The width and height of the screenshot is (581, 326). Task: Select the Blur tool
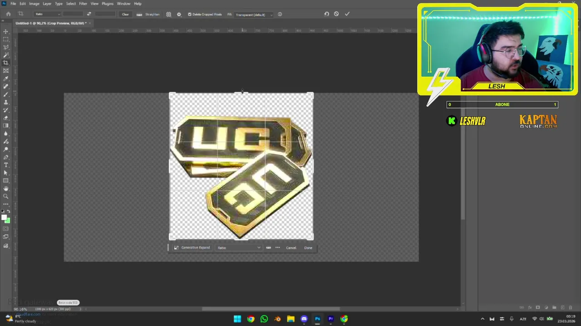(x=6, y=134)
